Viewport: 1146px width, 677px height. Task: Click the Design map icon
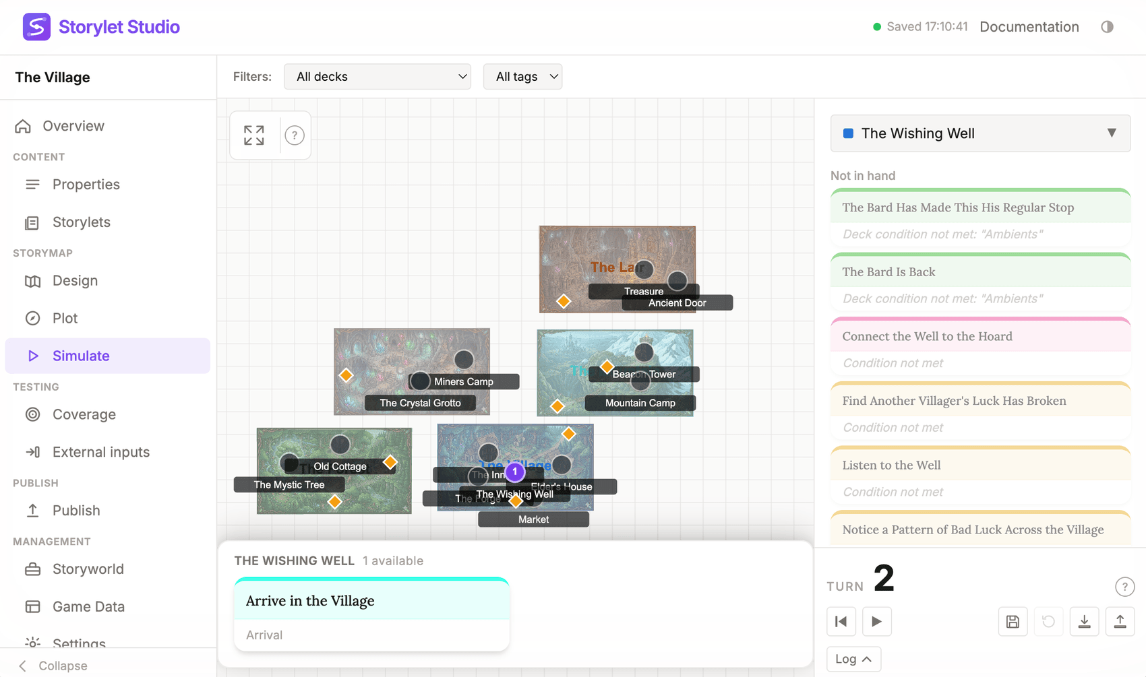pyautogui.click(x=32, y=281)
